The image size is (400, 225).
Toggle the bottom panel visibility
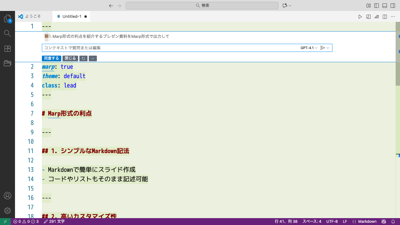pyautogui.click(x=385, y=6)
